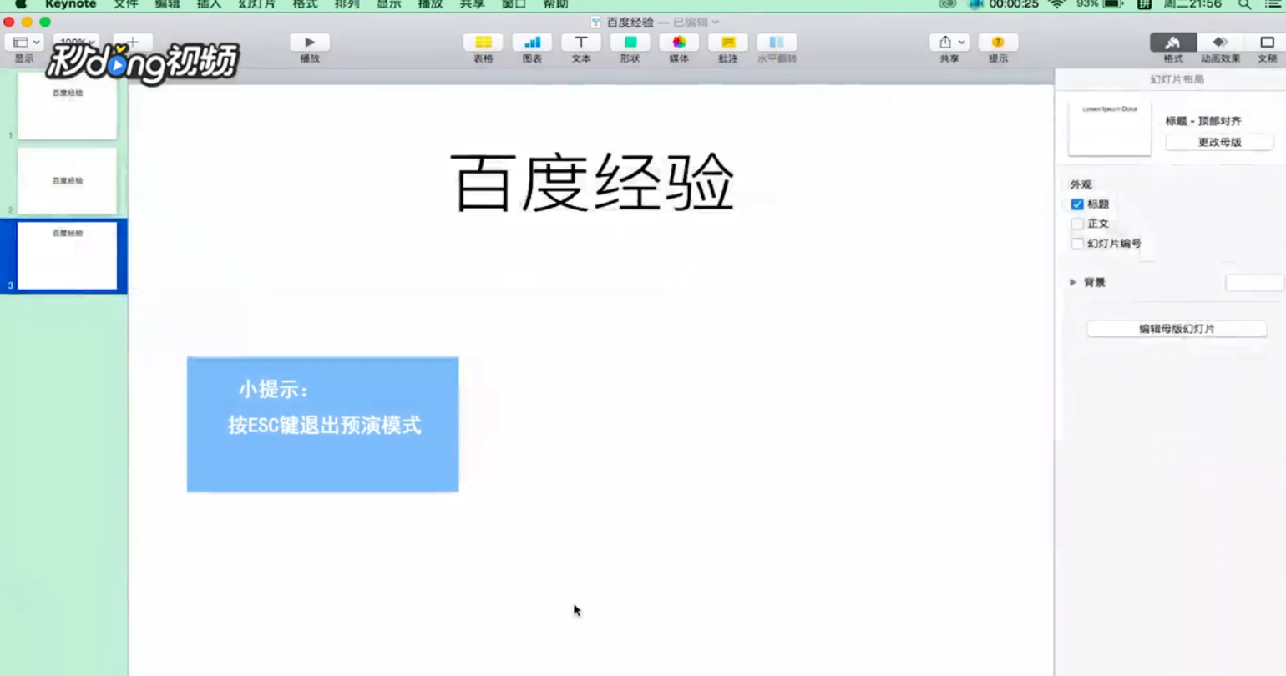Image resolution: width=1286 pixels, height=676 pixels.
Task: Open the 幻灯片 menu
Action: tap(257, 4)
